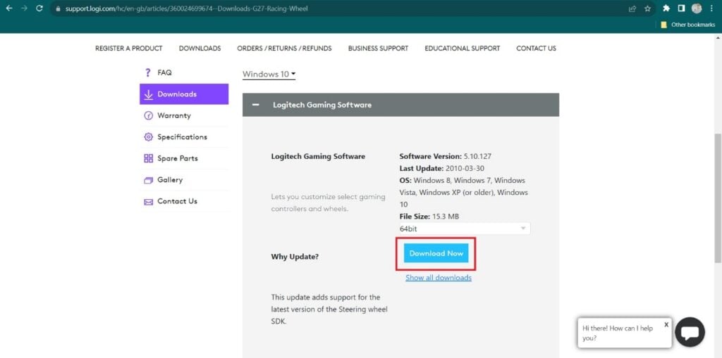Bookmark this page with the star icon
The width and height of the screenshot is (722, 358).
point(647,8)
